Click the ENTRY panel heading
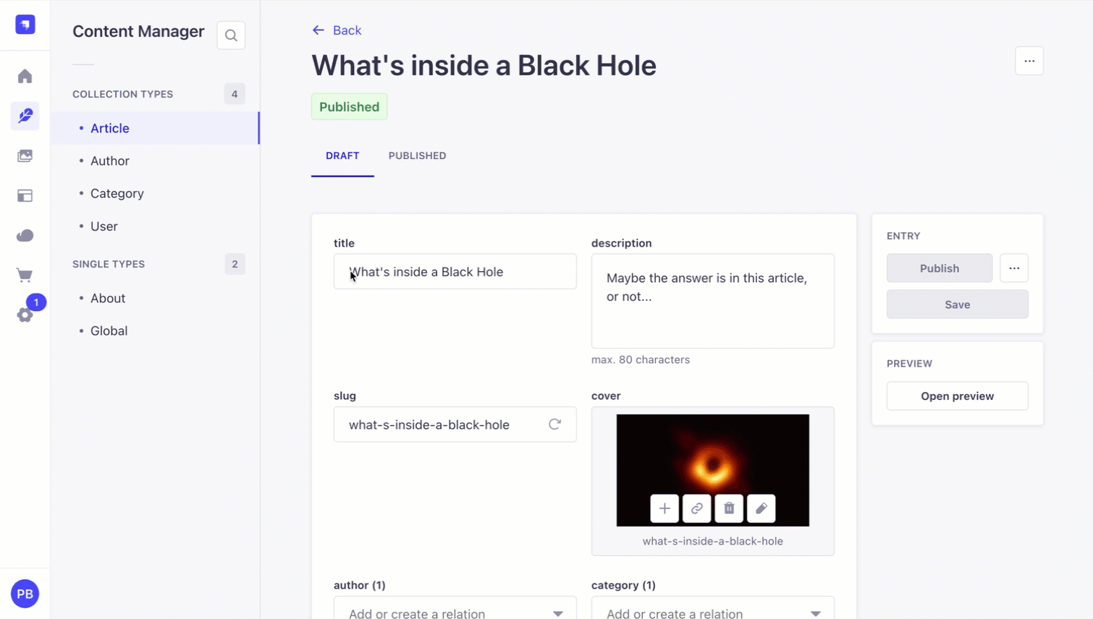The height and width of the screenshot is (619, 1093). coord(903,236)
